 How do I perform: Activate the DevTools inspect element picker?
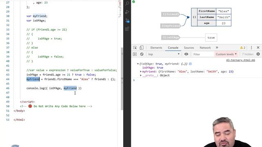coord(135,48)
